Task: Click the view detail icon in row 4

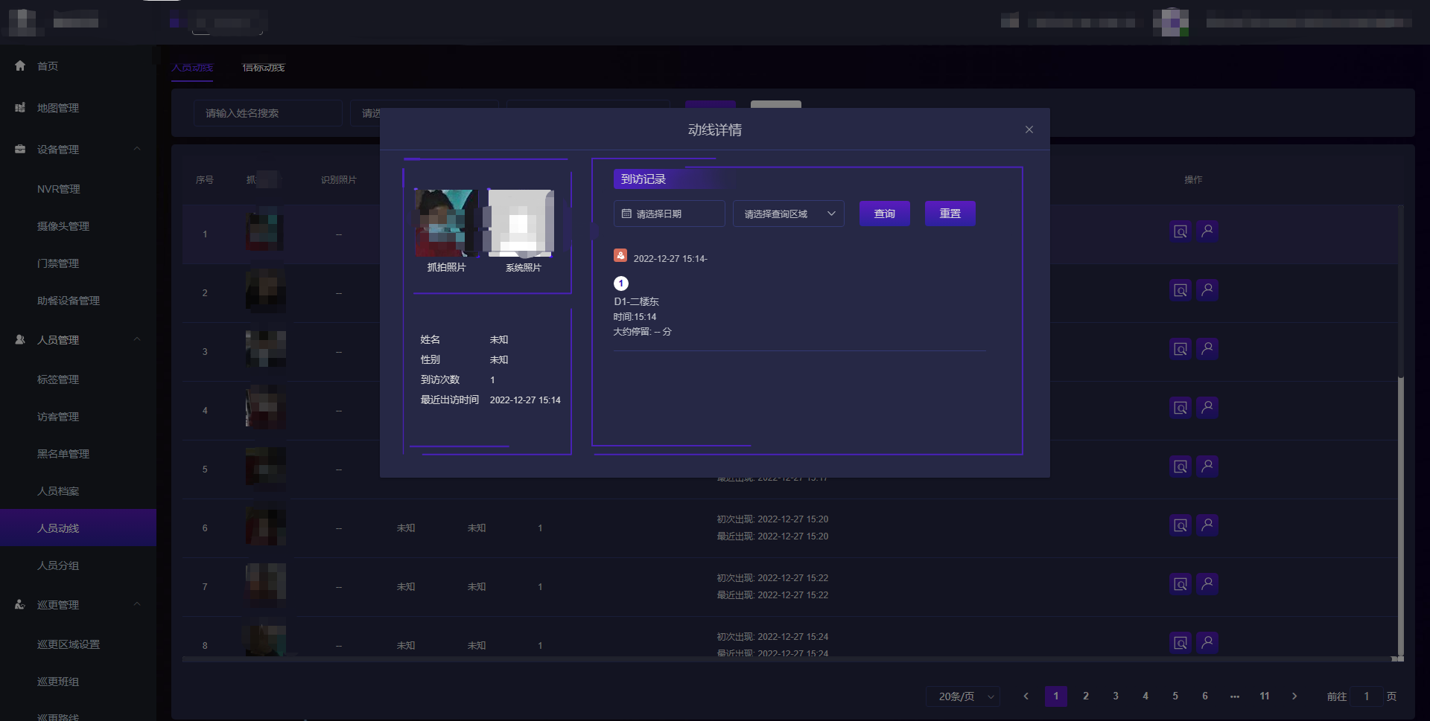Action: (x=1180, y=408)
